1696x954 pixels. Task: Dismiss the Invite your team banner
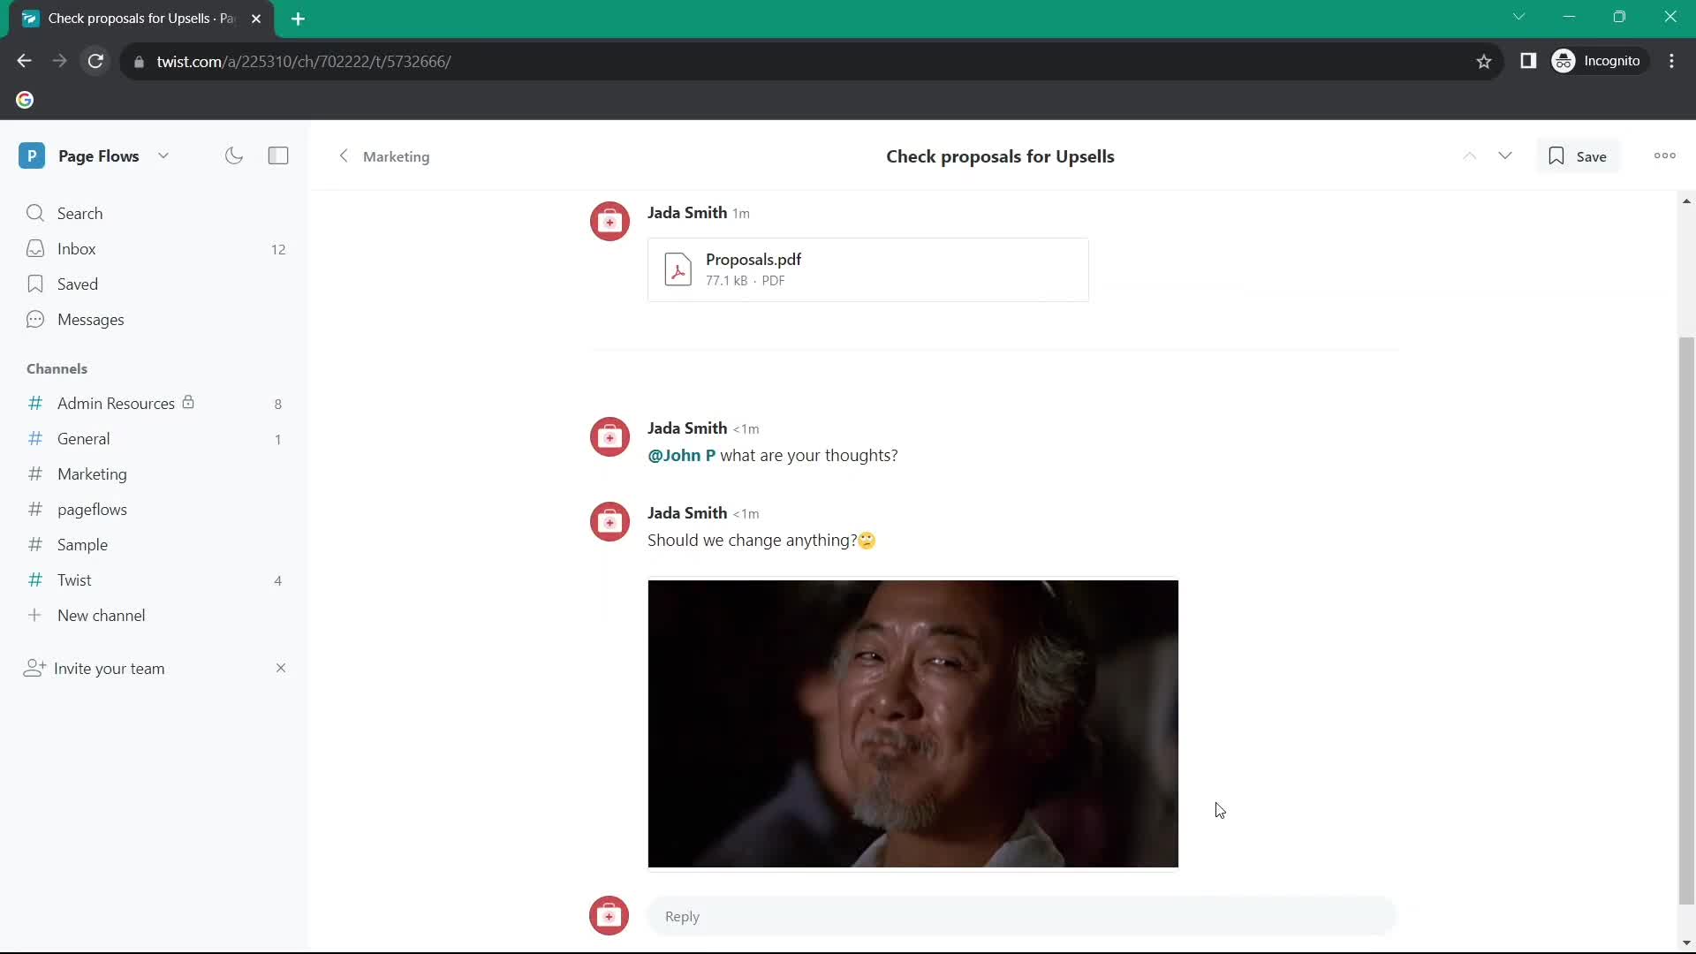tap(279, 668)
